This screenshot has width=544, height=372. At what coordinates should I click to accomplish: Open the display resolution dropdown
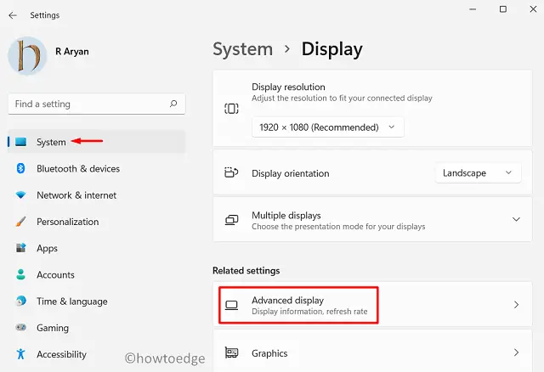[327, 127]
